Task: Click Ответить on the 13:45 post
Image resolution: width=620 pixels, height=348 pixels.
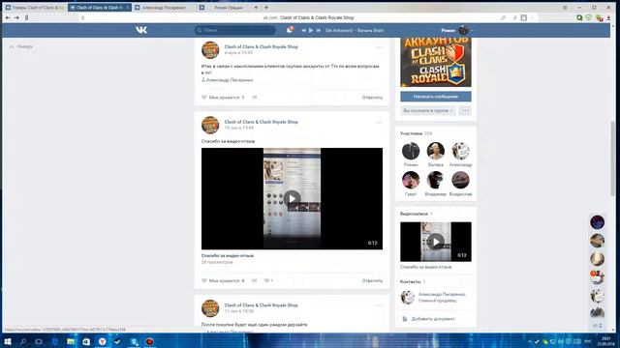Action: 372,97
